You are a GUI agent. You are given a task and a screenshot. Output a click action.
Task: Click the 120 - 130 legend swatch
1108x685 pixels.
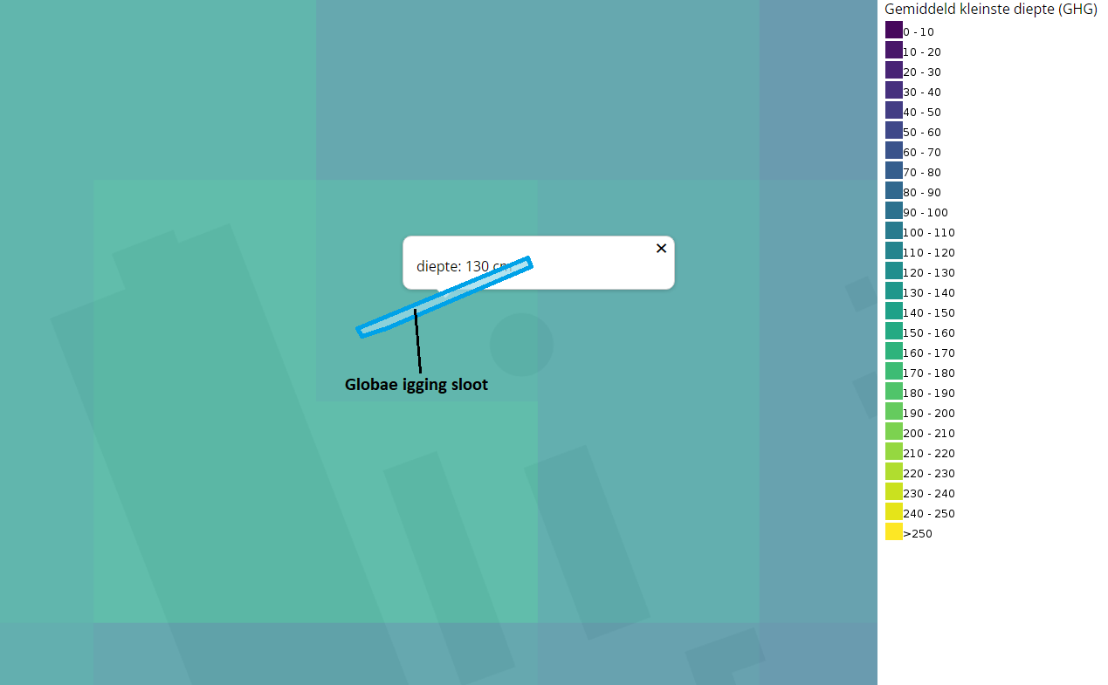click(894, 271)
